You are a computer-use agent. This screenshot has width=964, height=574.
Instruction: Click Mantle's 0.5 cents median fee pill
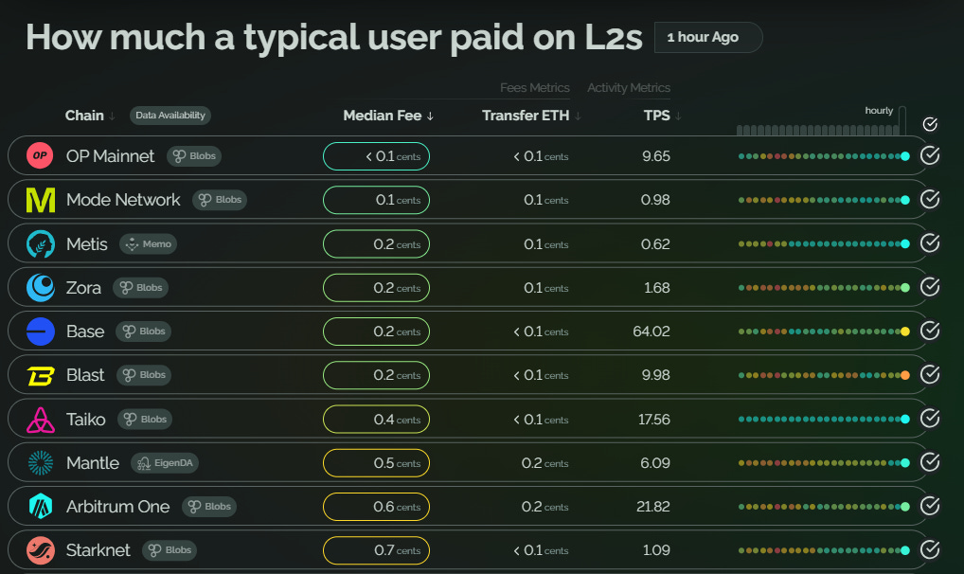376,463
